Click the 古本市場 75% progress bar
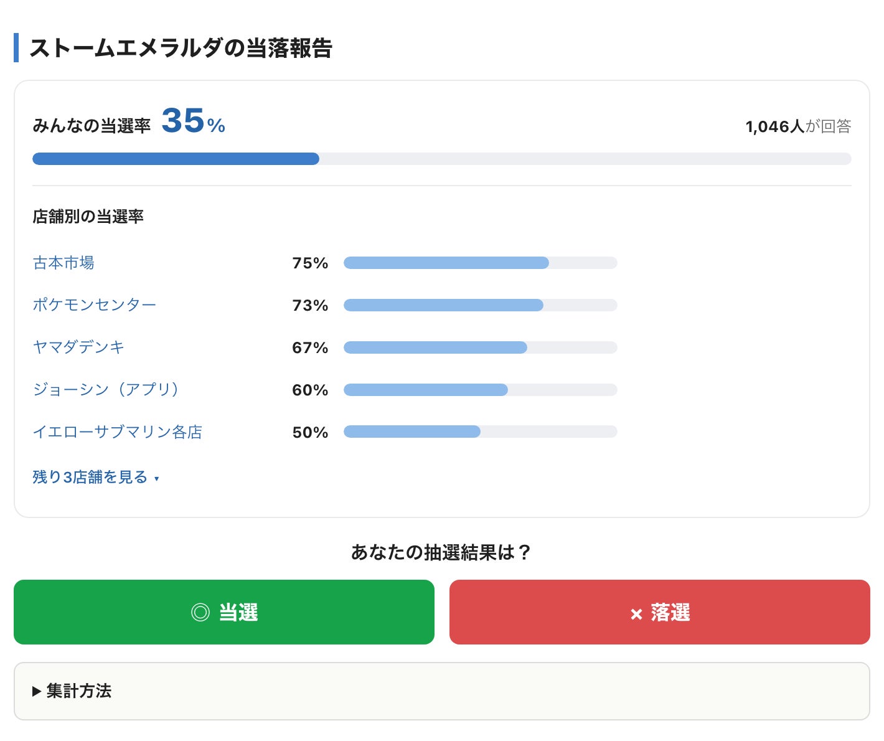884x741 pixels. (481, 263)
